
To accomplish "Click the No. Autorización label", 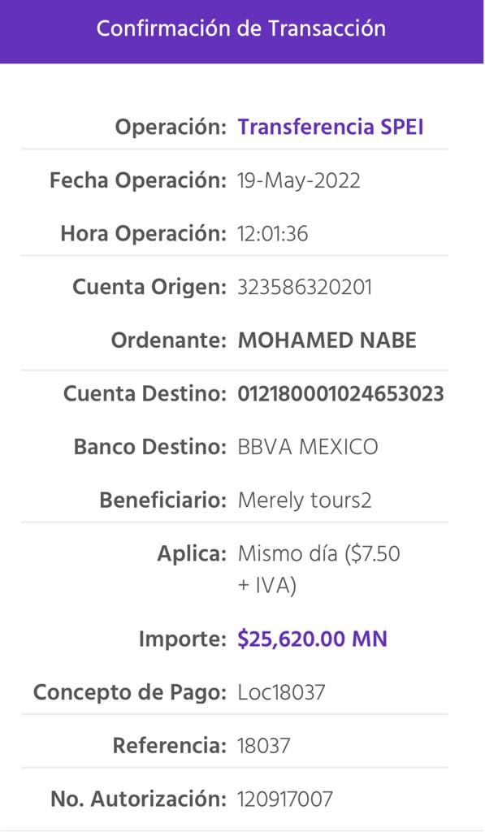I will click(138, 799).
